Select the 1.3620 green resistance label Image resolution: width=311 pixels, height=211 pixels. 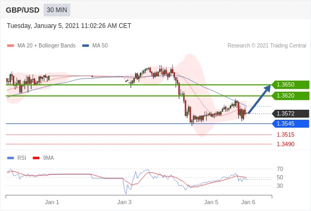(290, 95)
